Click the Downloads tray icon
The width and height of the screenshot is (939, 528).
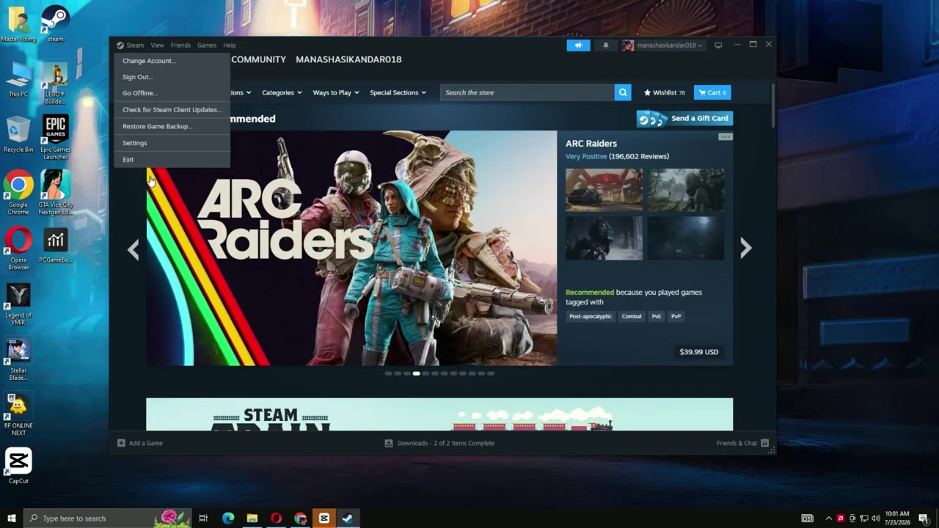pyautogui.click(x=389, y=443)
